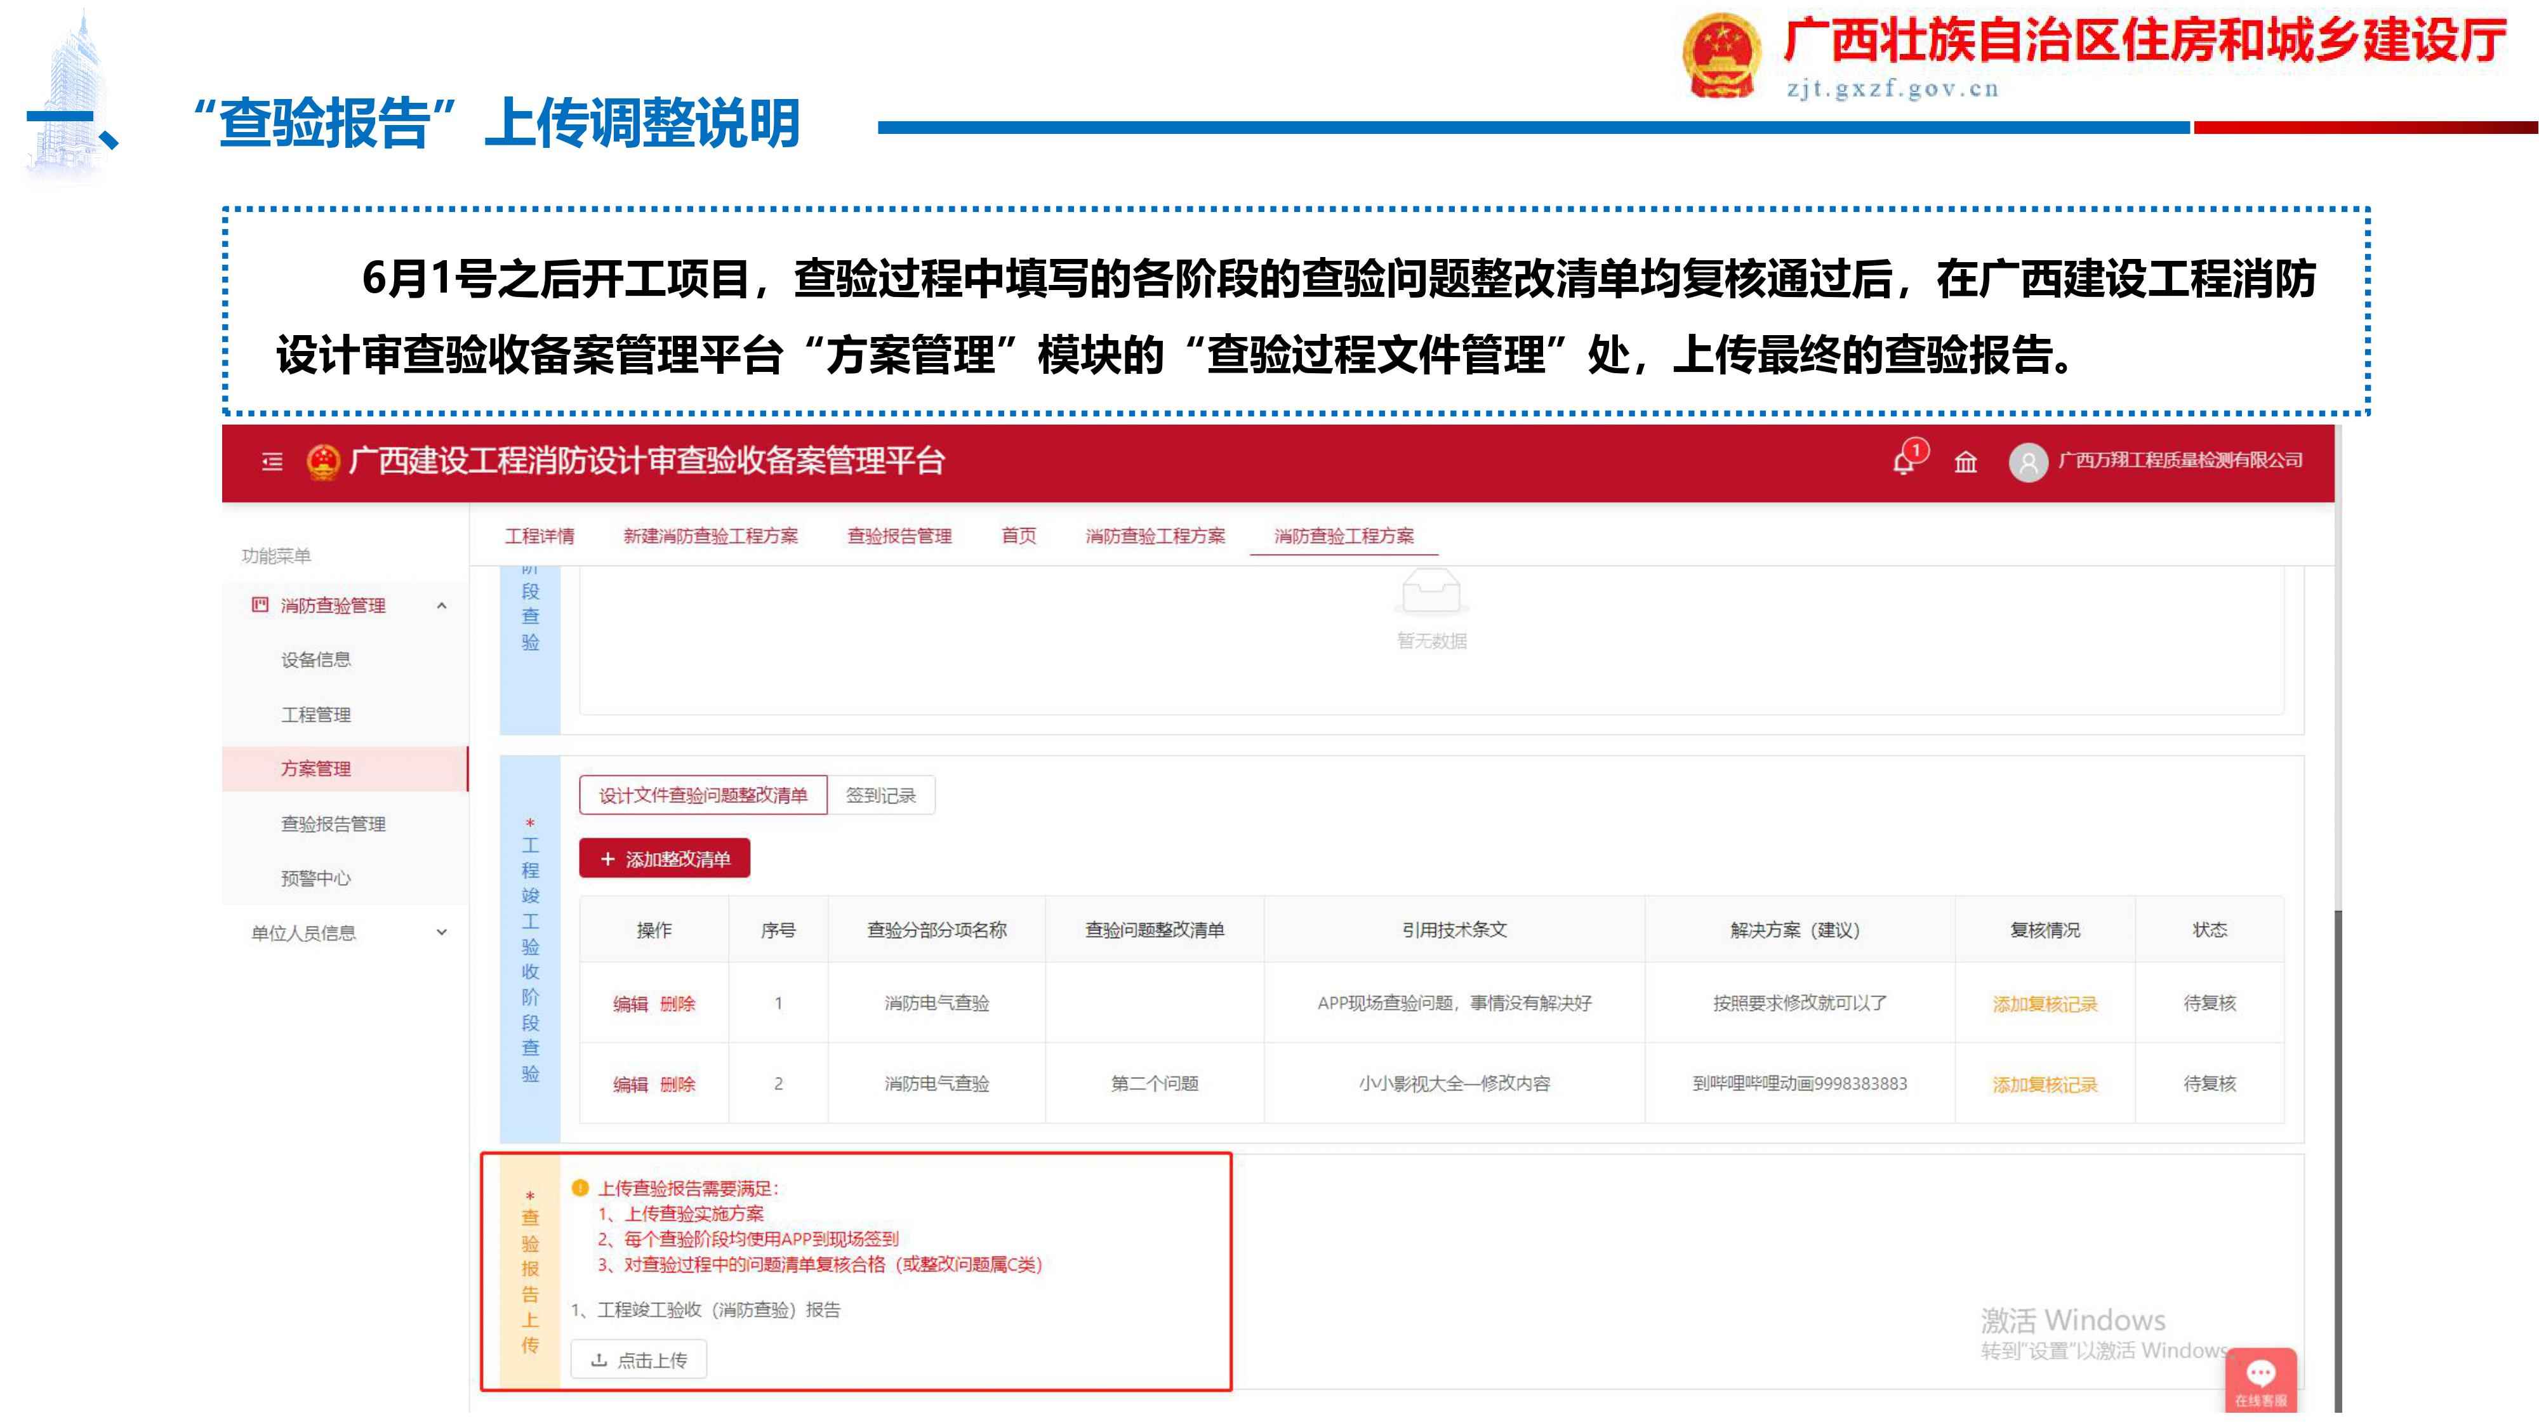The width and height of the screenshot is (2539, 1428).
Task: Select 设计文件查验问题整改清单 tab
Action: click(703, 795)
